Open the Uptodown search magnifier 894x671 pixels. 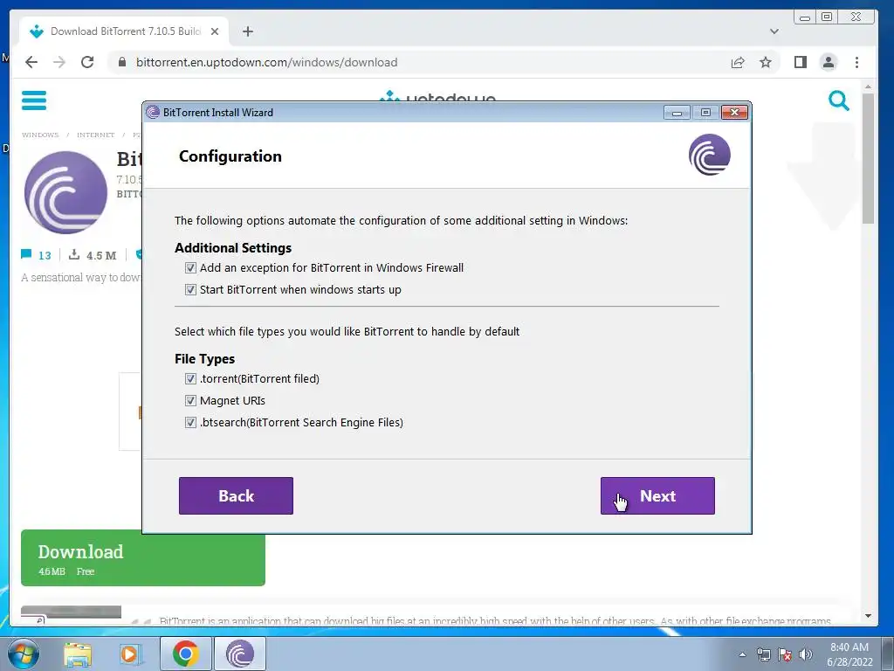[839, 100]
